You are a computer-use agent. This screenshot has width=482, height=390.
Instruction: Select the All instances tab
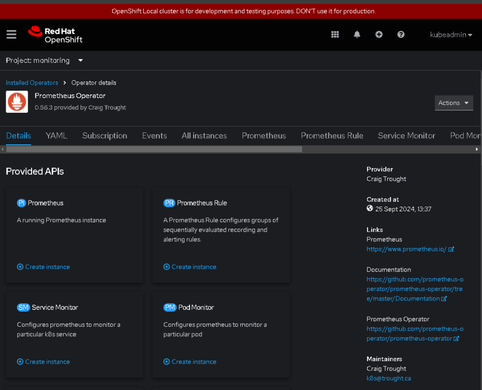(x=204, y=136)
